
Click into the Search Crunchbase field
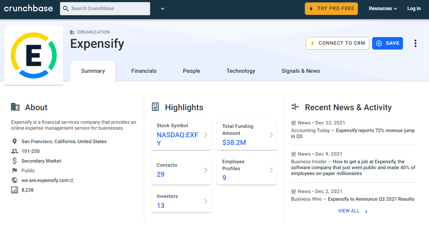[x=105, y=9]
